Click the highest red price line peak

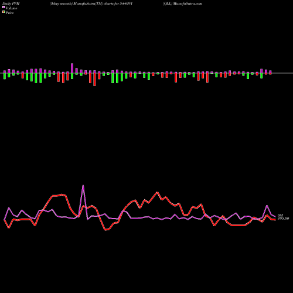pos(157,192)
